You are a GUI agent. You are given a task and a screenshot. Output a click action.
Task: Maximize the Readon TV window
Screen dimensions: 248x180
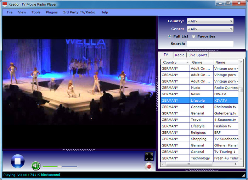click(x=228, y=3)
